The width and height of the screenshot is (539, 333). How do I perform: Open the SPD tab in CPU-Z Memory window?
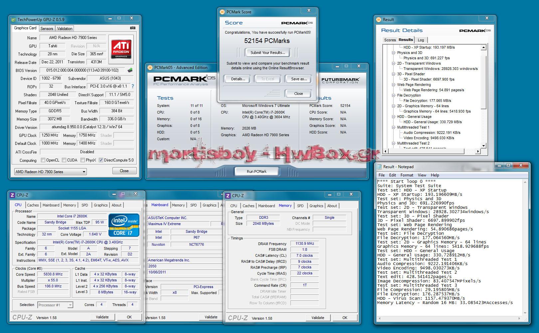[300, 206]
